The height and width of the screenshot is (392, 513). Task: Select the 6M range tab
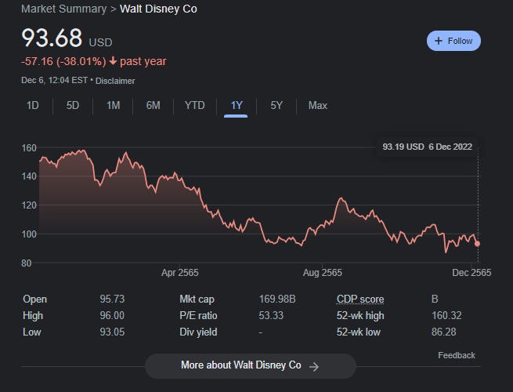[153, 106]
